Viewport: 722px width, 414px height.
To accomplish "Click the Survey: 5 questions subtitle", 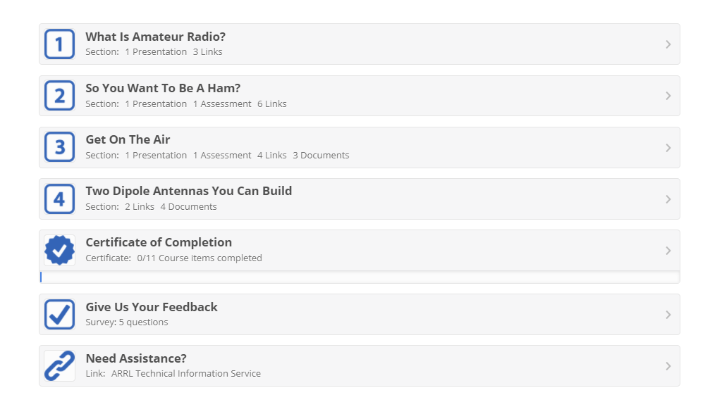I will pyautogui.click(x=127, y=322).
